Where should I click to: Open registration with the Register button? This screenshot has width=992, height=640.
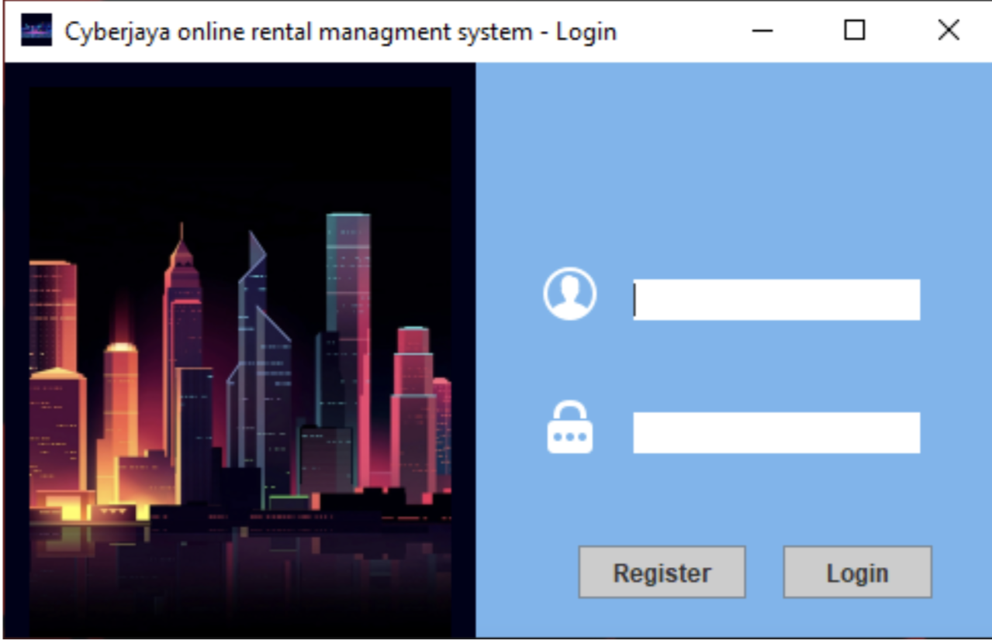pyautogui.click(x=662, y=572)
